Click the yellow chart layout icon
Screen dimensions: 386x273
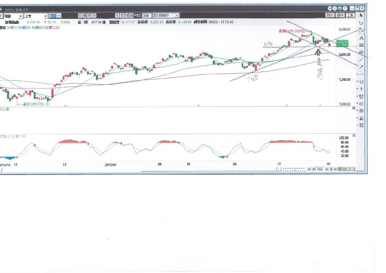[x=344, y=169]
